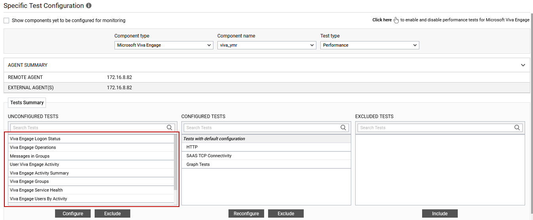Click the pointing hand icon near Click here
This screenshot has height=220, width=533.
coord(396,20)
